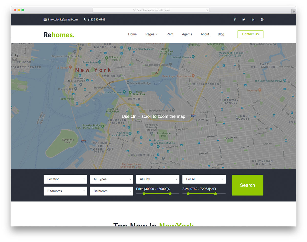307x242 pixels.
Task: Open the Rent menu item
Action: (x=170, y=34)
